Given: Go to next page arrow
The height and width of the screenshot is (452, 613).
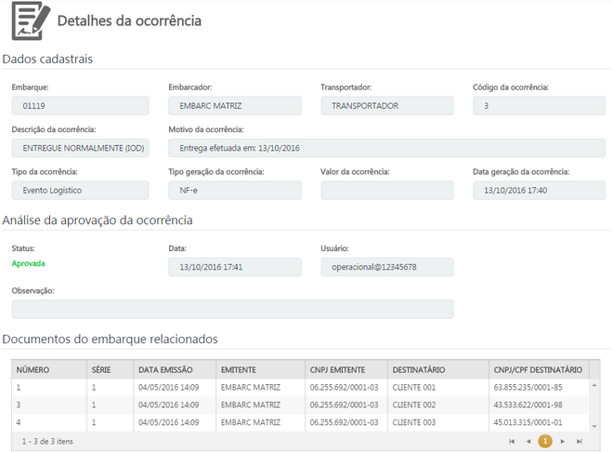Looking at the screenshot, I should (x=563, y=442).
